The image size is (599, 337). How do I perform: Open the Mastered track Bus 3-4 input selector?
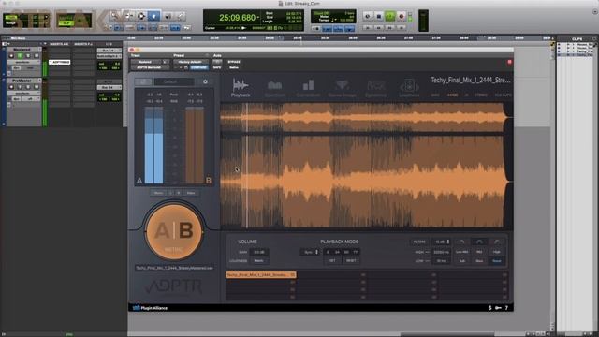pyautogui.click(x=109, y=51)
